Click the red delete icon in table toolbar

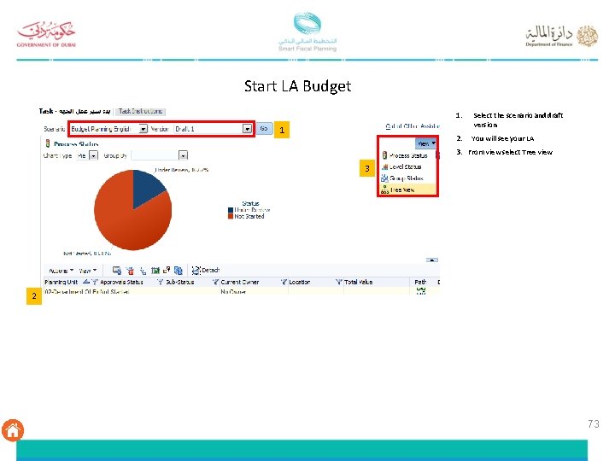click(130, 271)
